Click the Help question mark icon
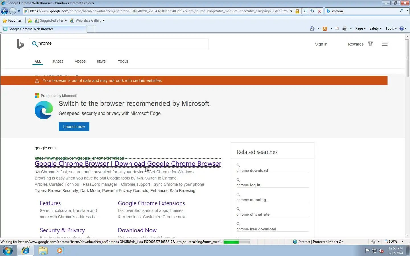Viewport: 410px width, 256px height. pyautogui.click(x=402, y=28)
